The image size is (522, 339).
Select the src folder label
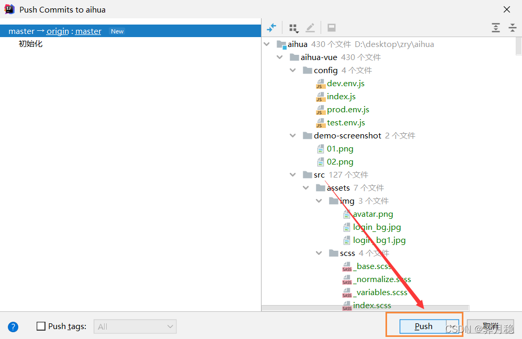(319, 175)
